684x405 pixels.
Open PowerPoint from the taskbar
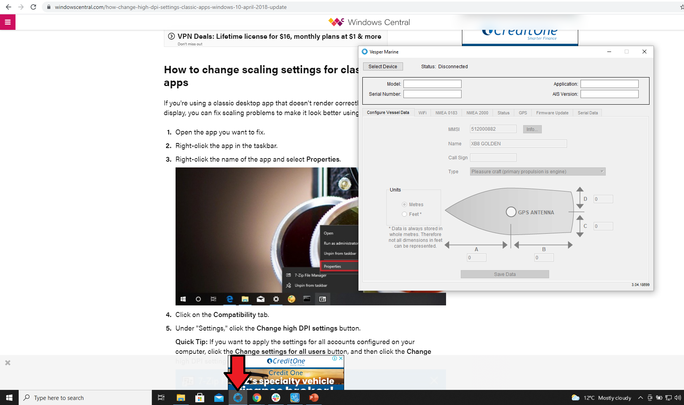pyautogui.click(x=314, y=398)
